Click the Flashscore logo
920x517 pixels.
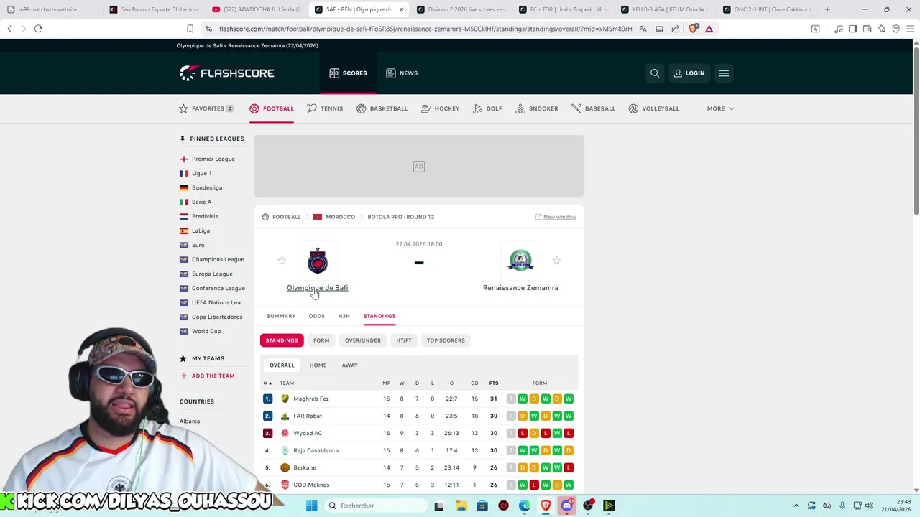(x=227, y=73)
